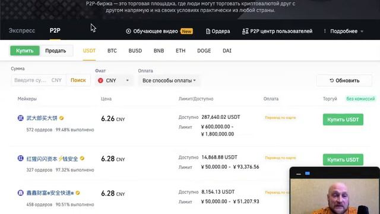Open P2P центр пользователей link
This screenshot has height=214, width=380.
click(x=281, y=32)
